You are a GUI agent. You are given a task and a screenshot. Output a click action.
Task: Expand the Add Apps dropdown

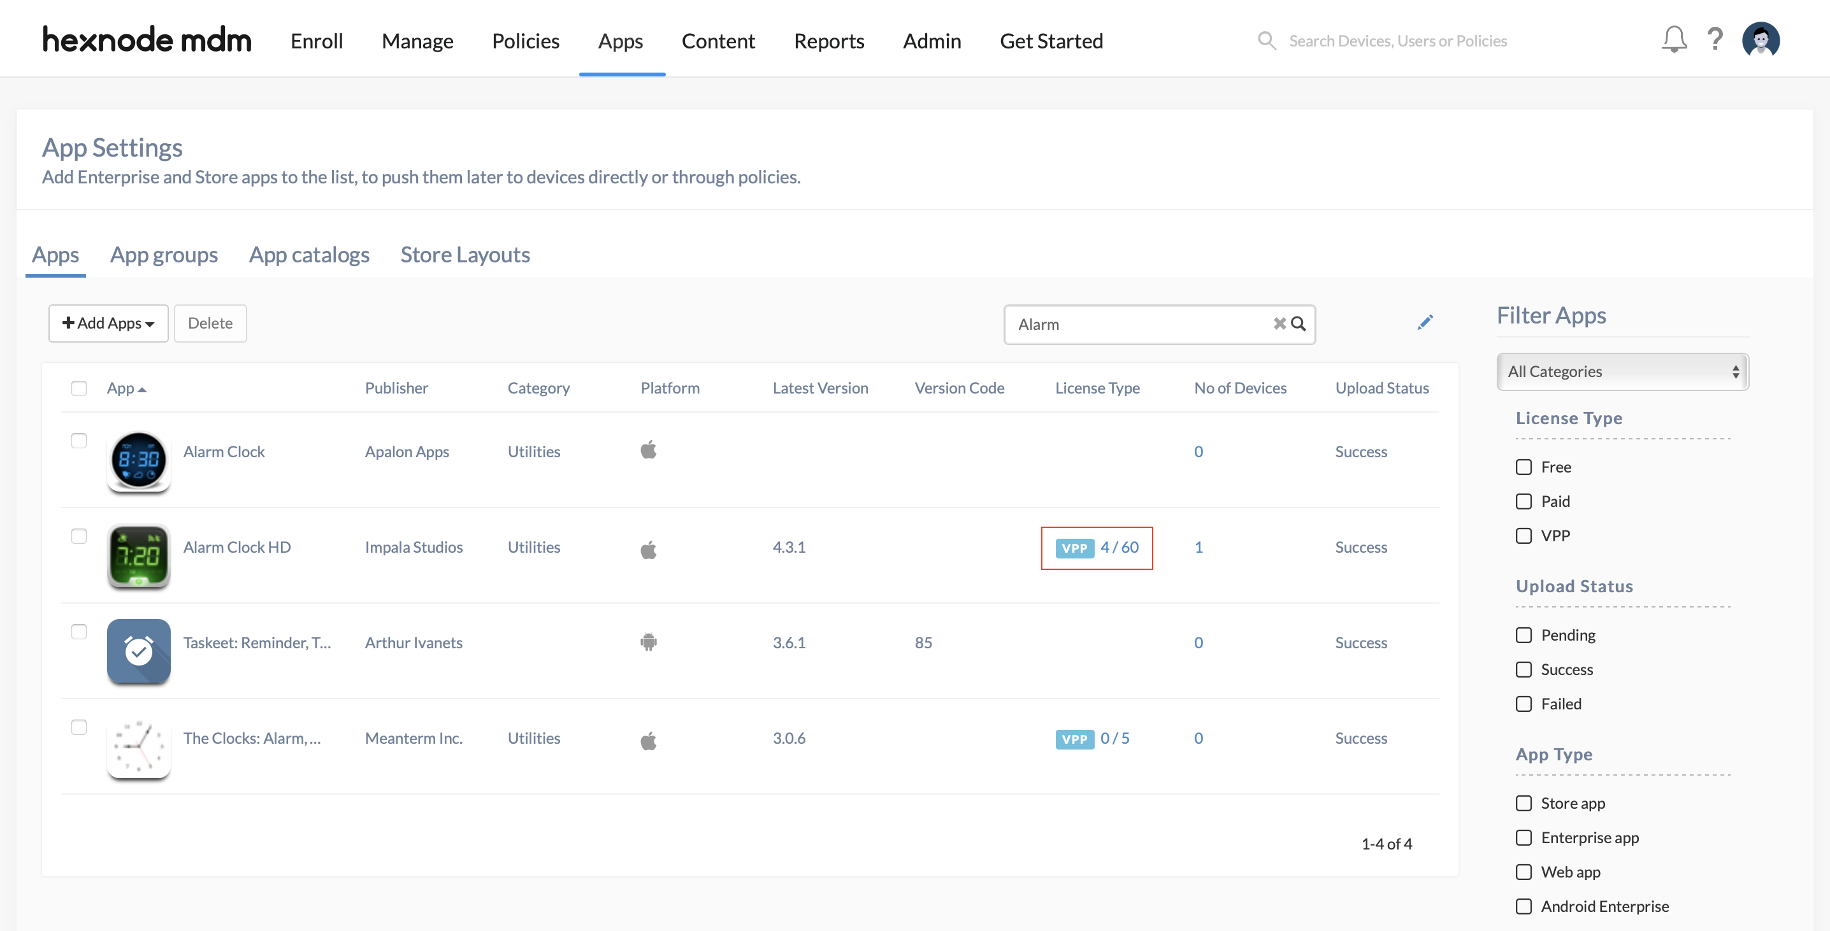pos(108,323)
